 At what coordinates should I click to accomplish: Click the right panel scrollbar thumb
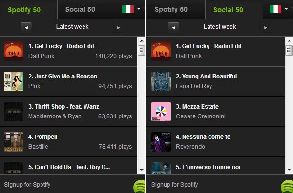point(289,50)
